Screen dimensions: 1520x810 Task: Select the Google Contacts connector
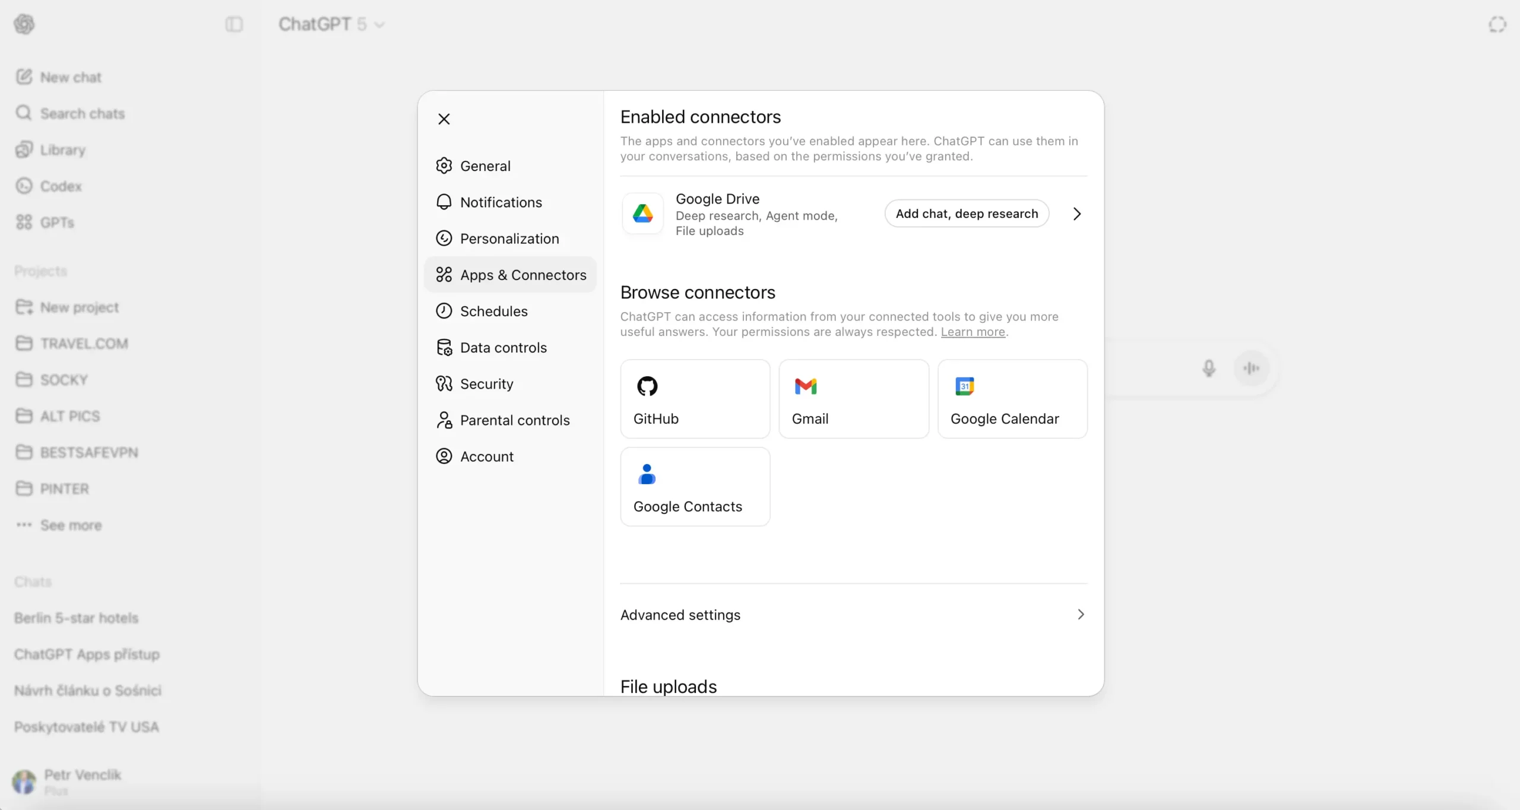(x=694, y=487)
